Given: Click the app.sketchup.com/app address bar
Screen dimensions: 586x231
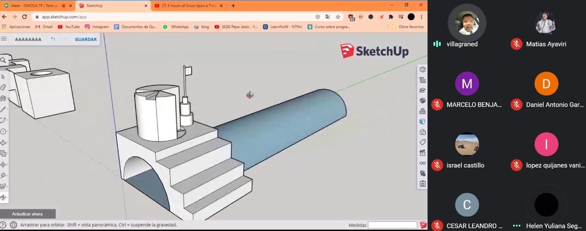Looking at the screenshot, I should 175,17.
